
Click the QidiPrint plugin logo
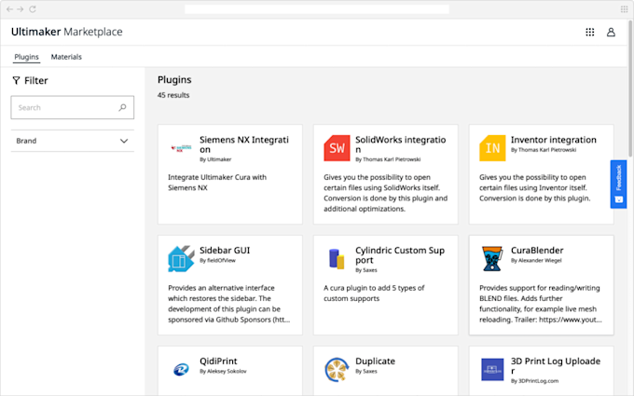coord(181,369)
